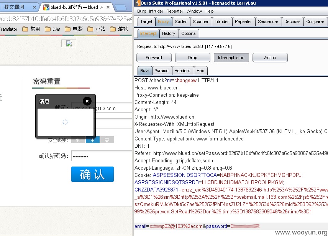328x236 pixels.
Task: Switch to the Hex request view
Action: tap(200, 71)
